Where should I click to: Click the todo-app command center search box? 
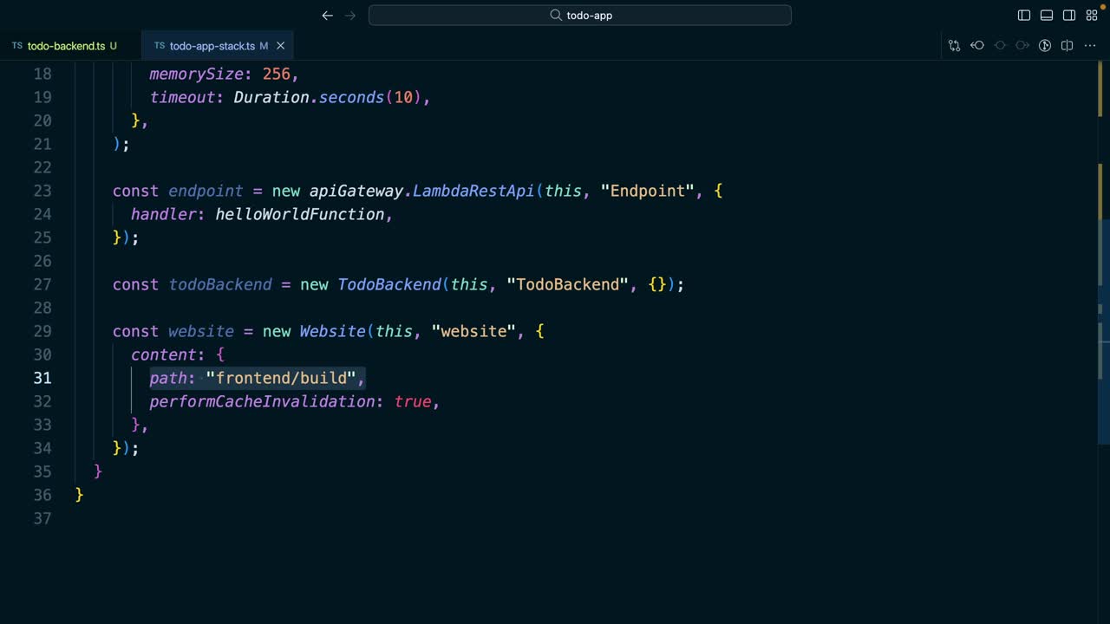(579, 16)
